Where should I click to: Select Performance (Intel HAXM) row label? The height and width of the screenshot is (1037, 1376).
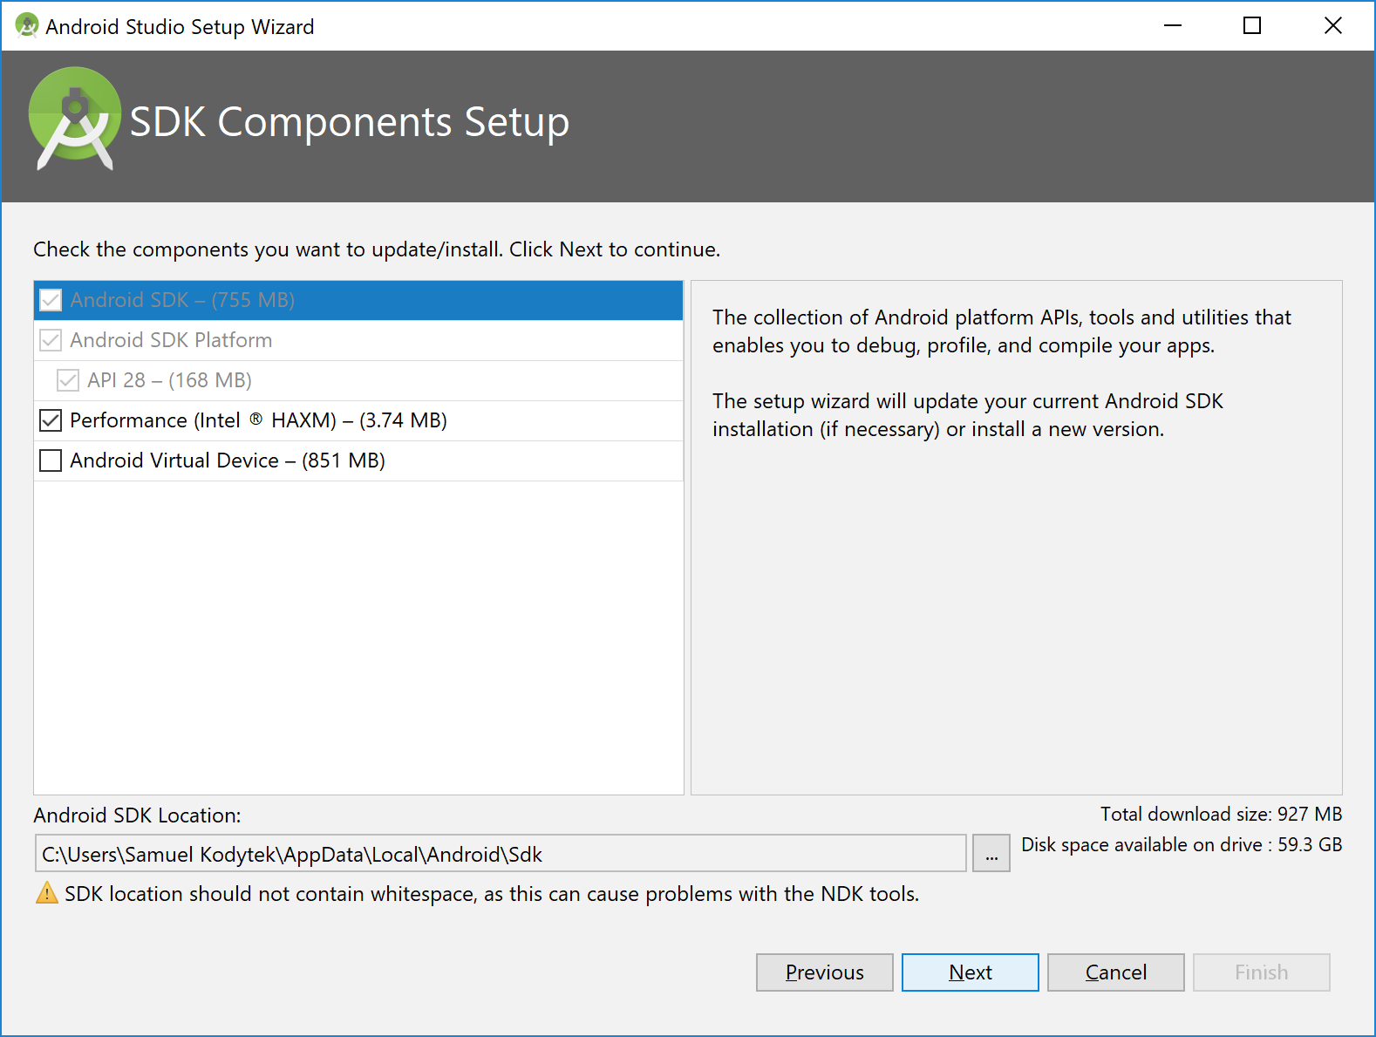tap(258, 420)
